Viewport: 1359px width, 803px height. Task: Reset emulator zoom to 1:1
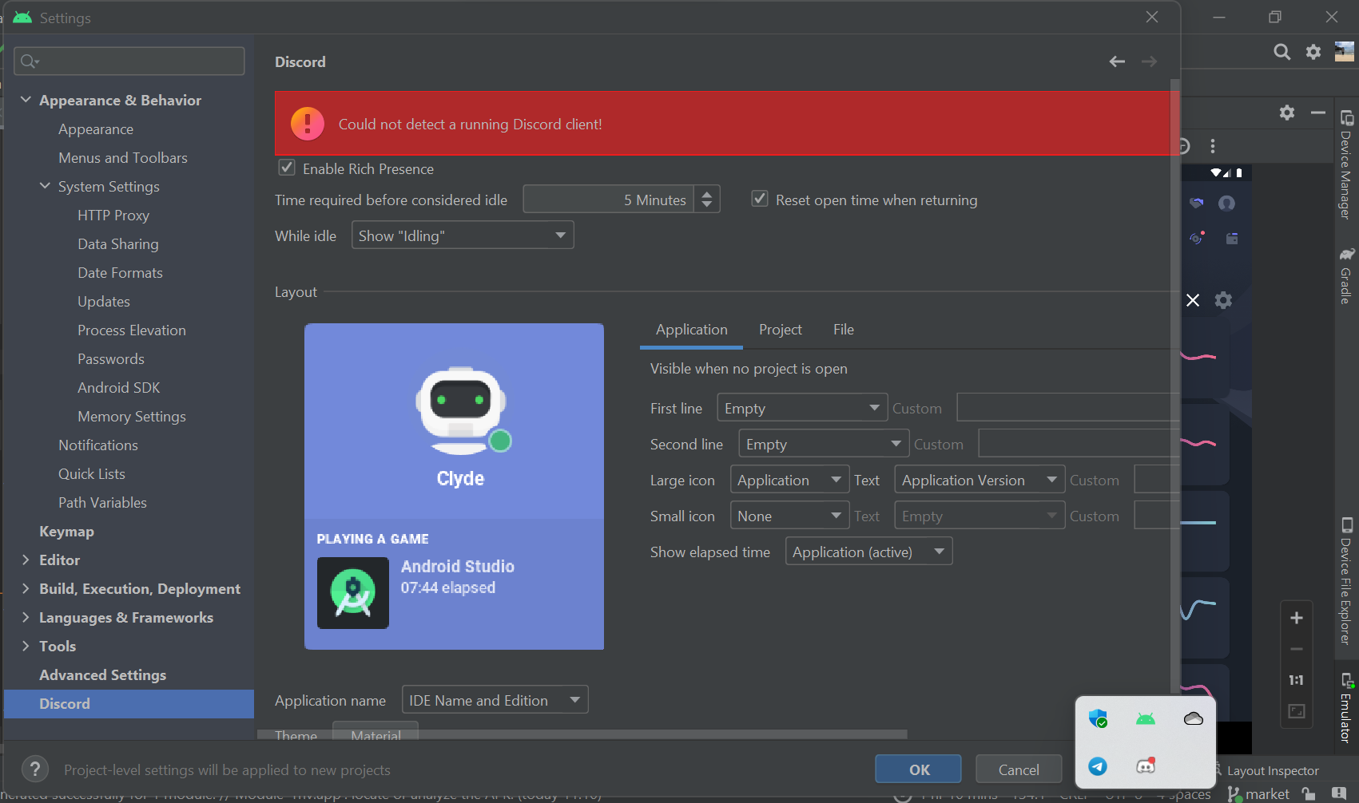click(x=1296, y=680)
